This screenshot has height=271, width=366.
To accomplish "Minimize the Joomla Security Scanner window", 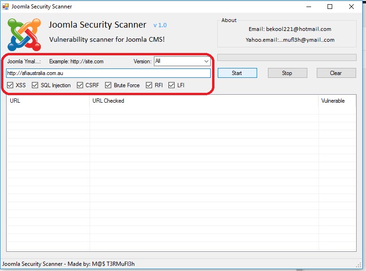I will tap(309, 7).
